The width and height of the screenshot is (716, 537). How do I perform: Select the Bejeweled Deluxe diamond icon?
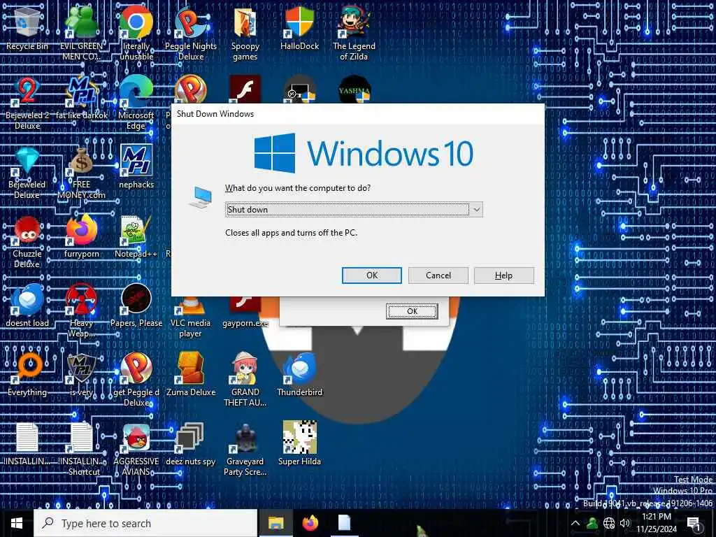pyautogui.click(x=27, y=173)
